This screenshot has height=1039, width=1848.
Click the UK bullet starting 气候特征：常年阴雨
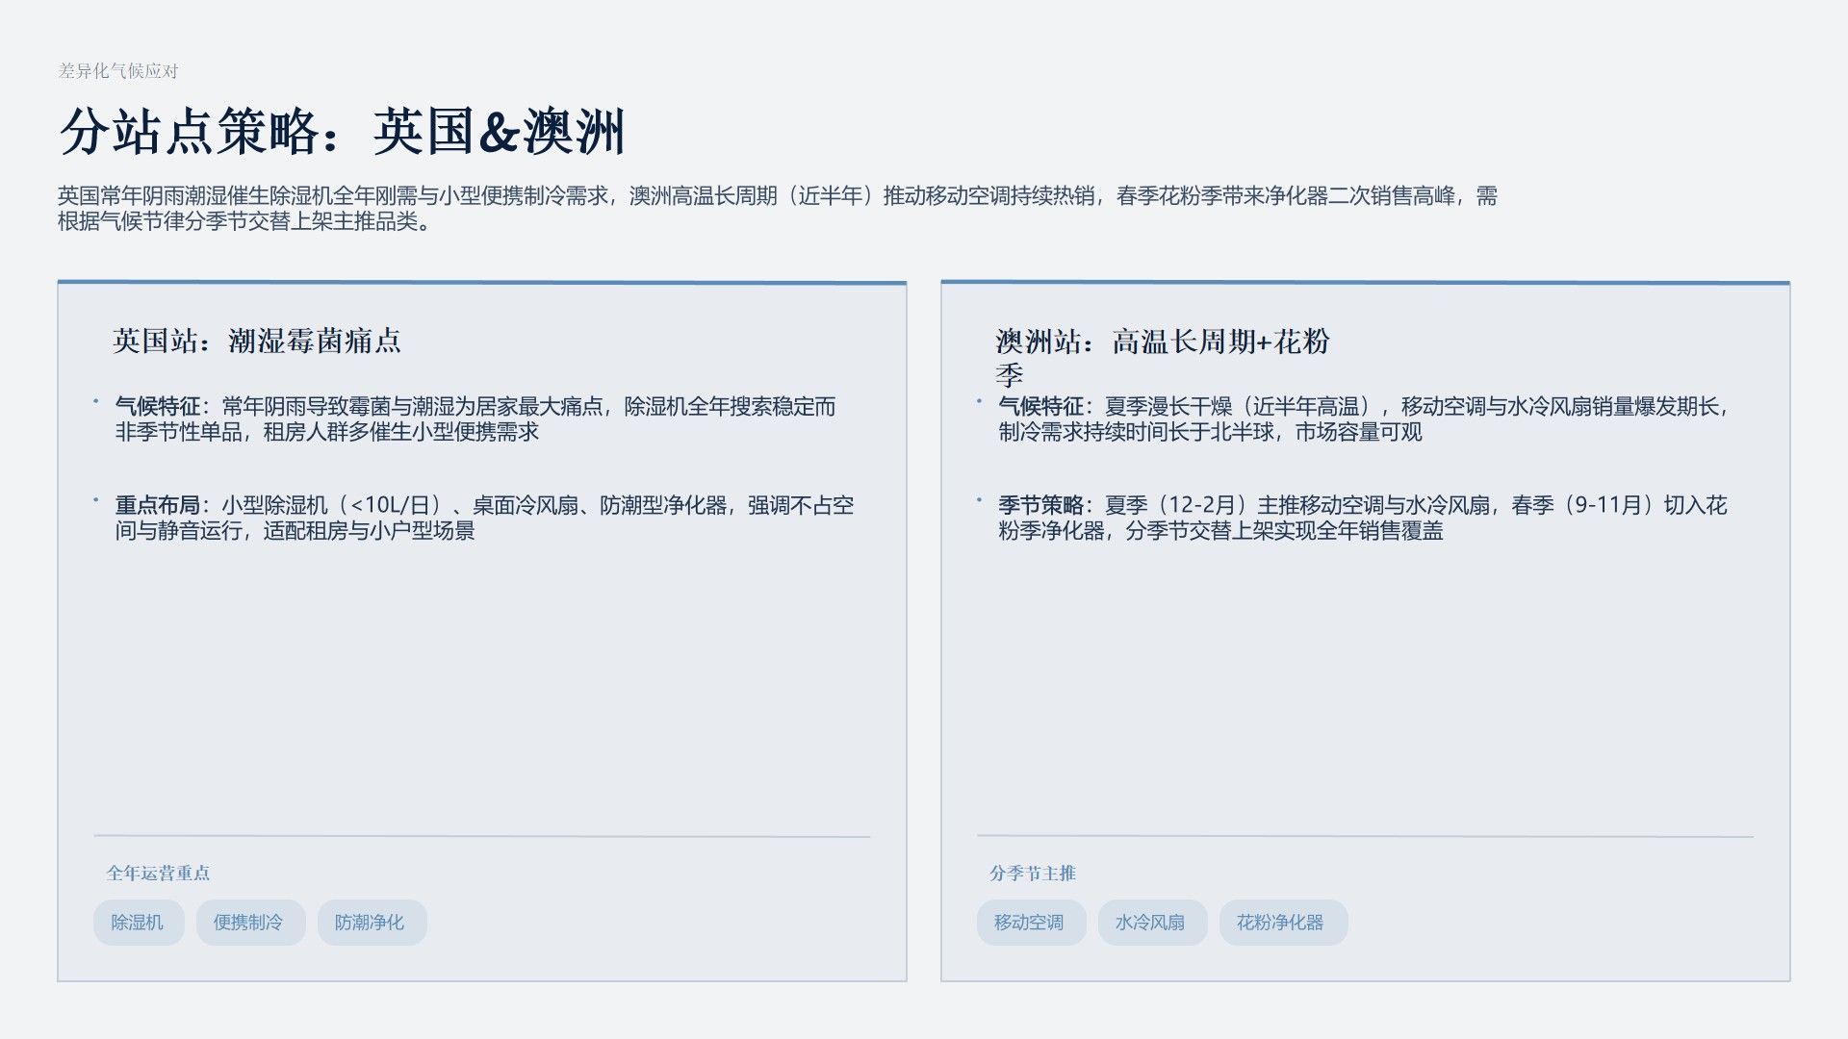point(475,419)
